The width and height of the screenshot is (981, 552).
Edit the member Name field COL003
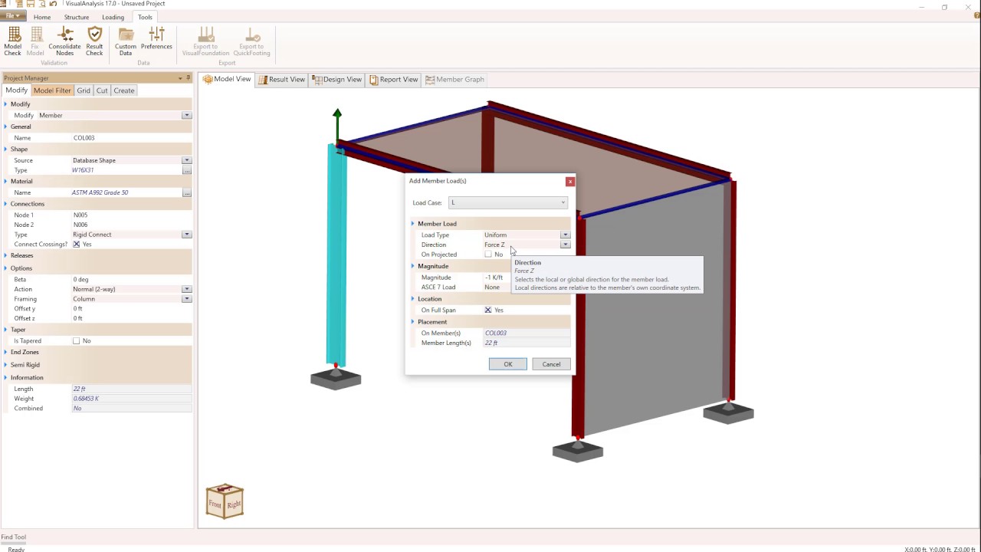pos(131,138)
